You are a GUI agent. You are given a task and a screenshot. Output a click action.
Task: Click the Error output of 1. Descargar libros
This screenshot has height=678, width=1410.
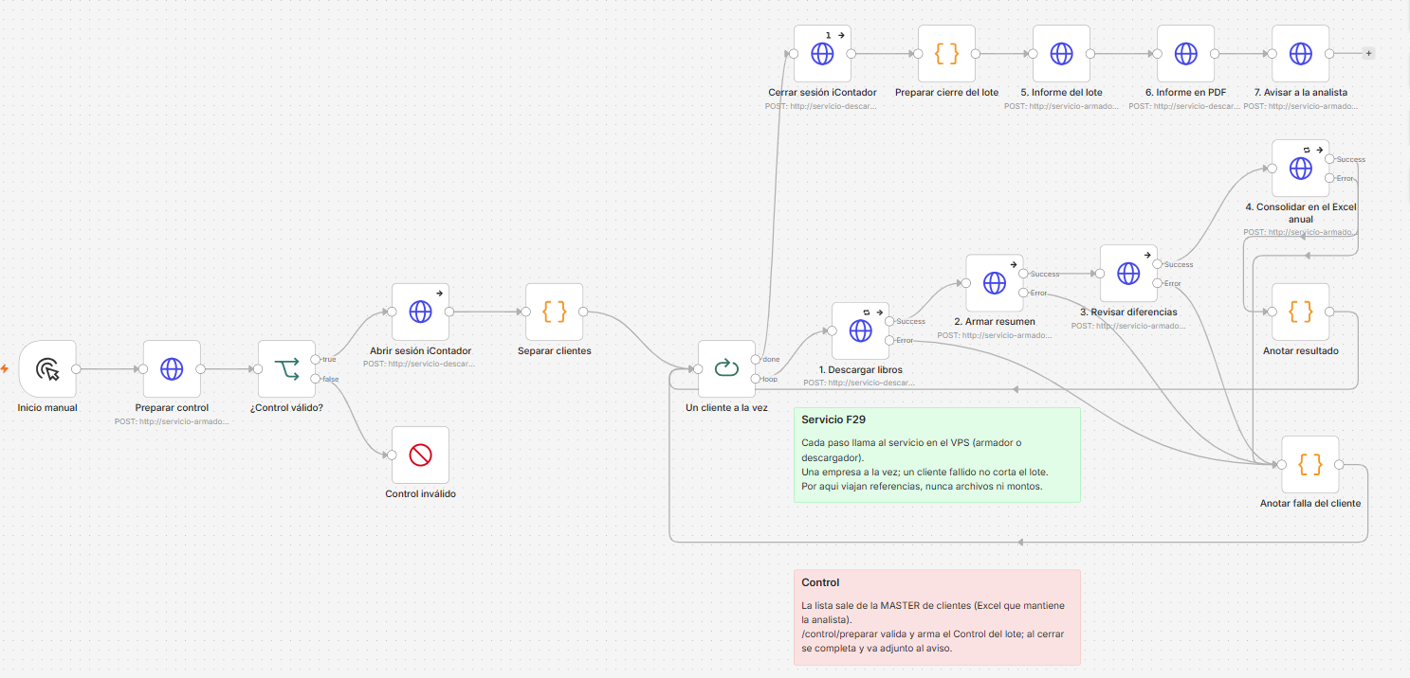click(888, 340)
